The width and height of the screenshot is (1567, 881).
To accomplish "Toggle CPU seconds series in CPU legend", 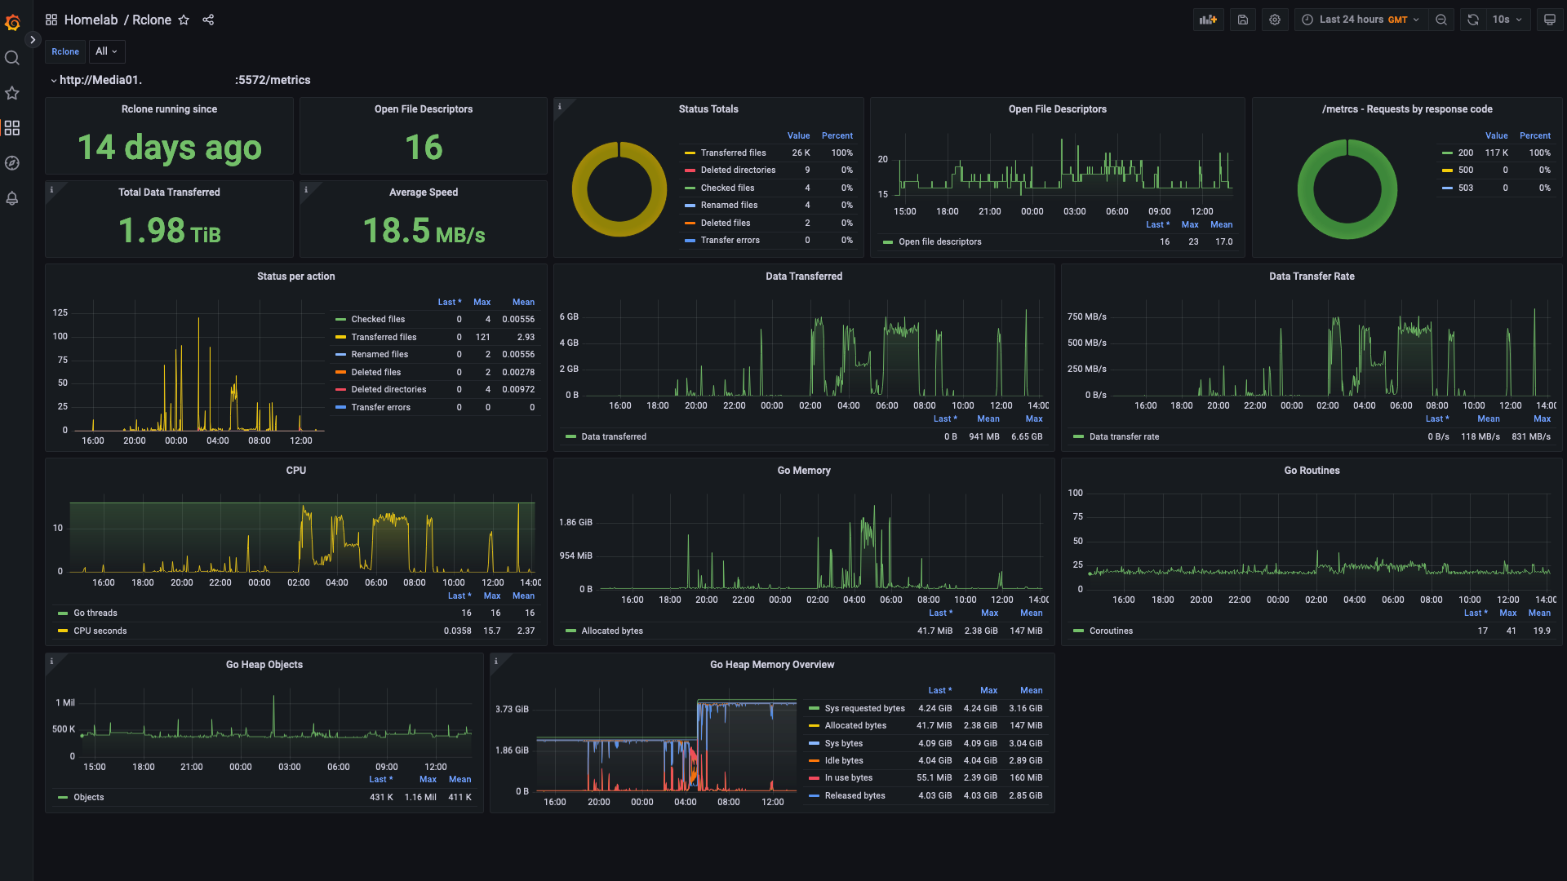I will (x=100, y=631).
